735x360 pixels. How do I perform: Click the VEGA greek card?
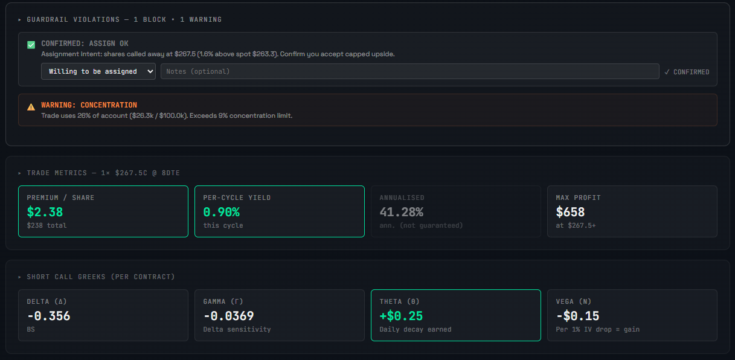tap(632, 315)
